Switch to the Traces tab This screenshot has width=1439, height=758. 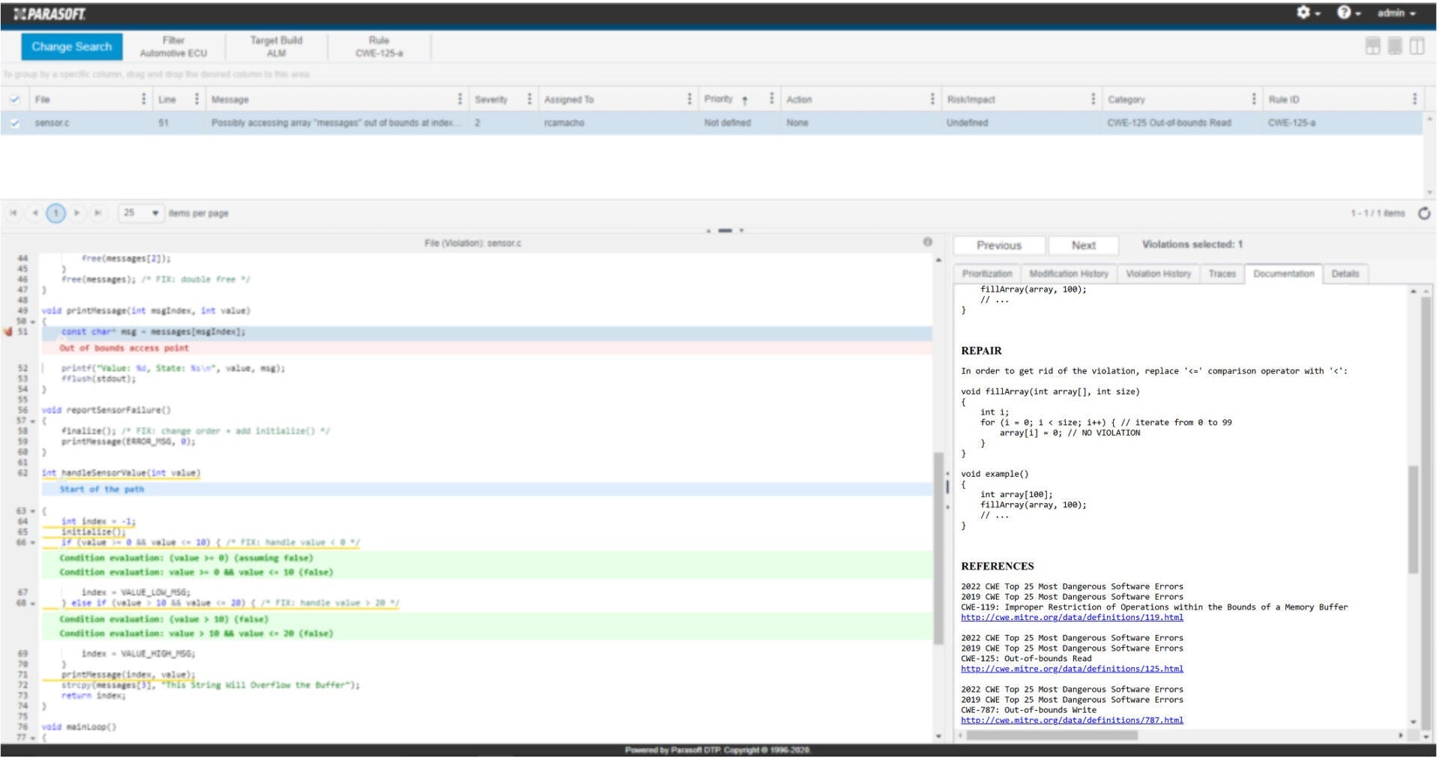(1222, 273)
